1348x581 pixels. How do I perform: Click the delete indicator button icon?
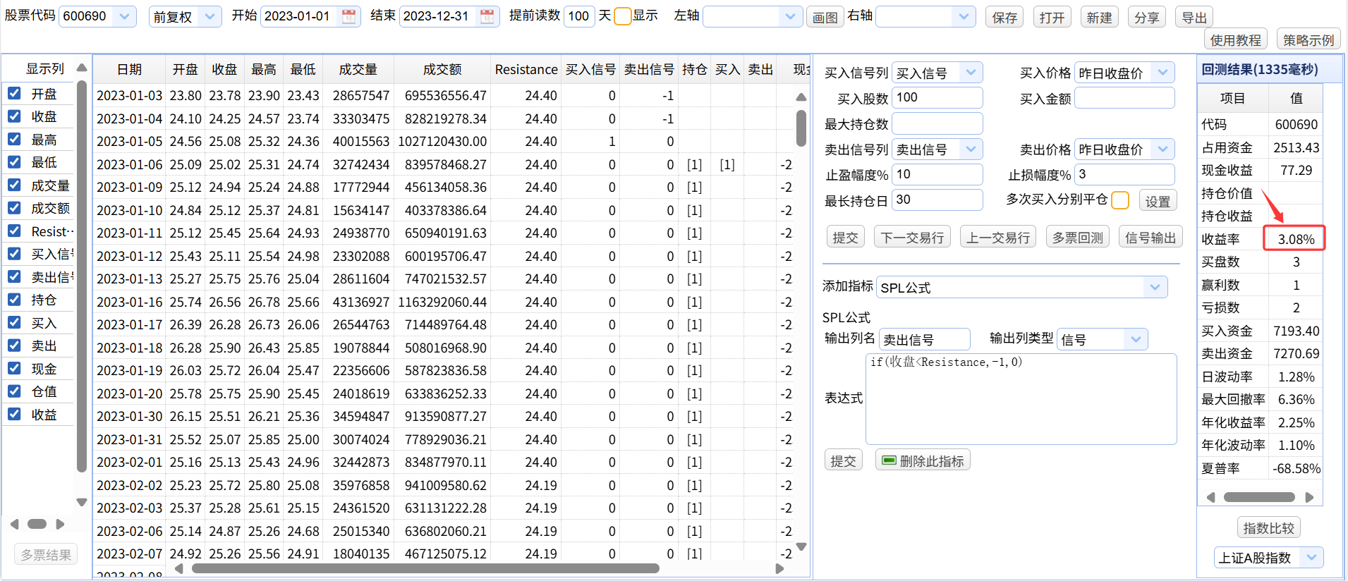coord(889,460)
